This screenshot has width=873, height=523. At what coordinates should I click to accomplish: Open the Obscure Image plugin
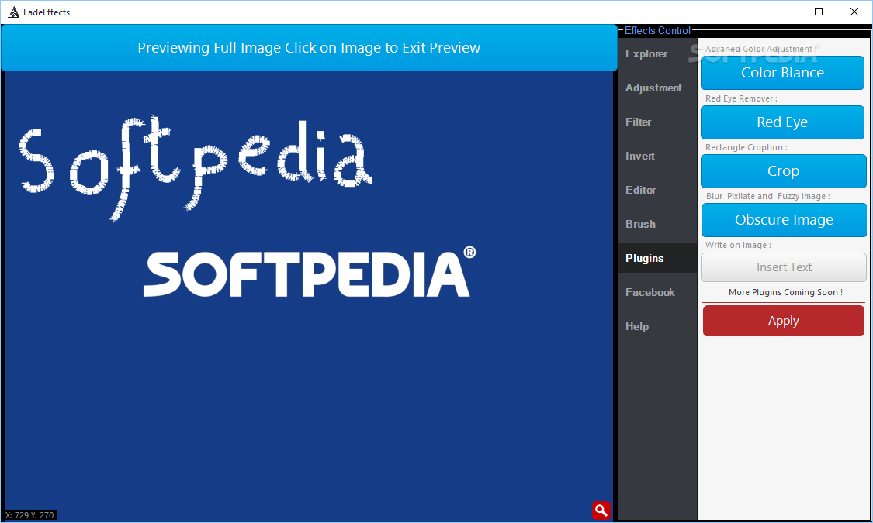784,220
